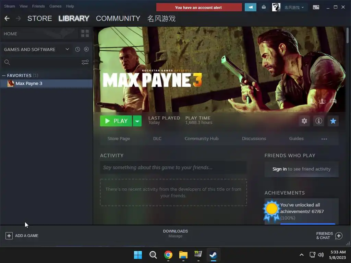Open the Games menu
The width and height of the screenshot is (351, 263).
pyautogui.click(x=55, y=6)
